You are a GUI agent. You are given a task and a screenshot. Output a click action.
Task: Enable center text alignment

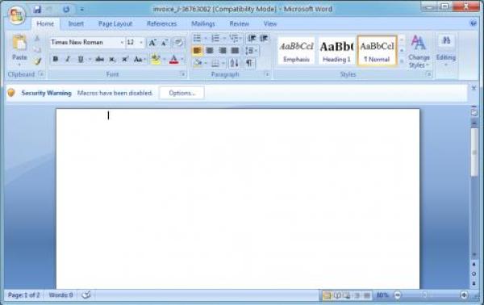click(x=210, y=51)
